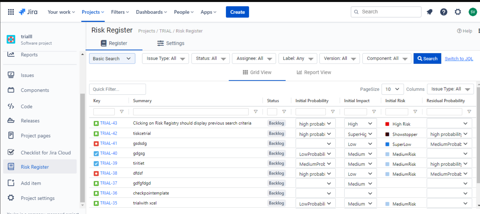Image resolution: width=480 pixels, height=214 pixels.
Task: Switch to the Report View toggle
Action: point(314,72)
